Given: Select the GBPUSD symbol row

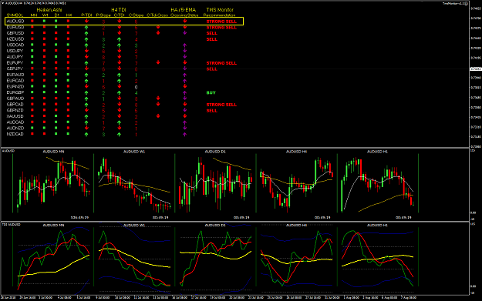Looking at the screenshot, I should (15, 33).
